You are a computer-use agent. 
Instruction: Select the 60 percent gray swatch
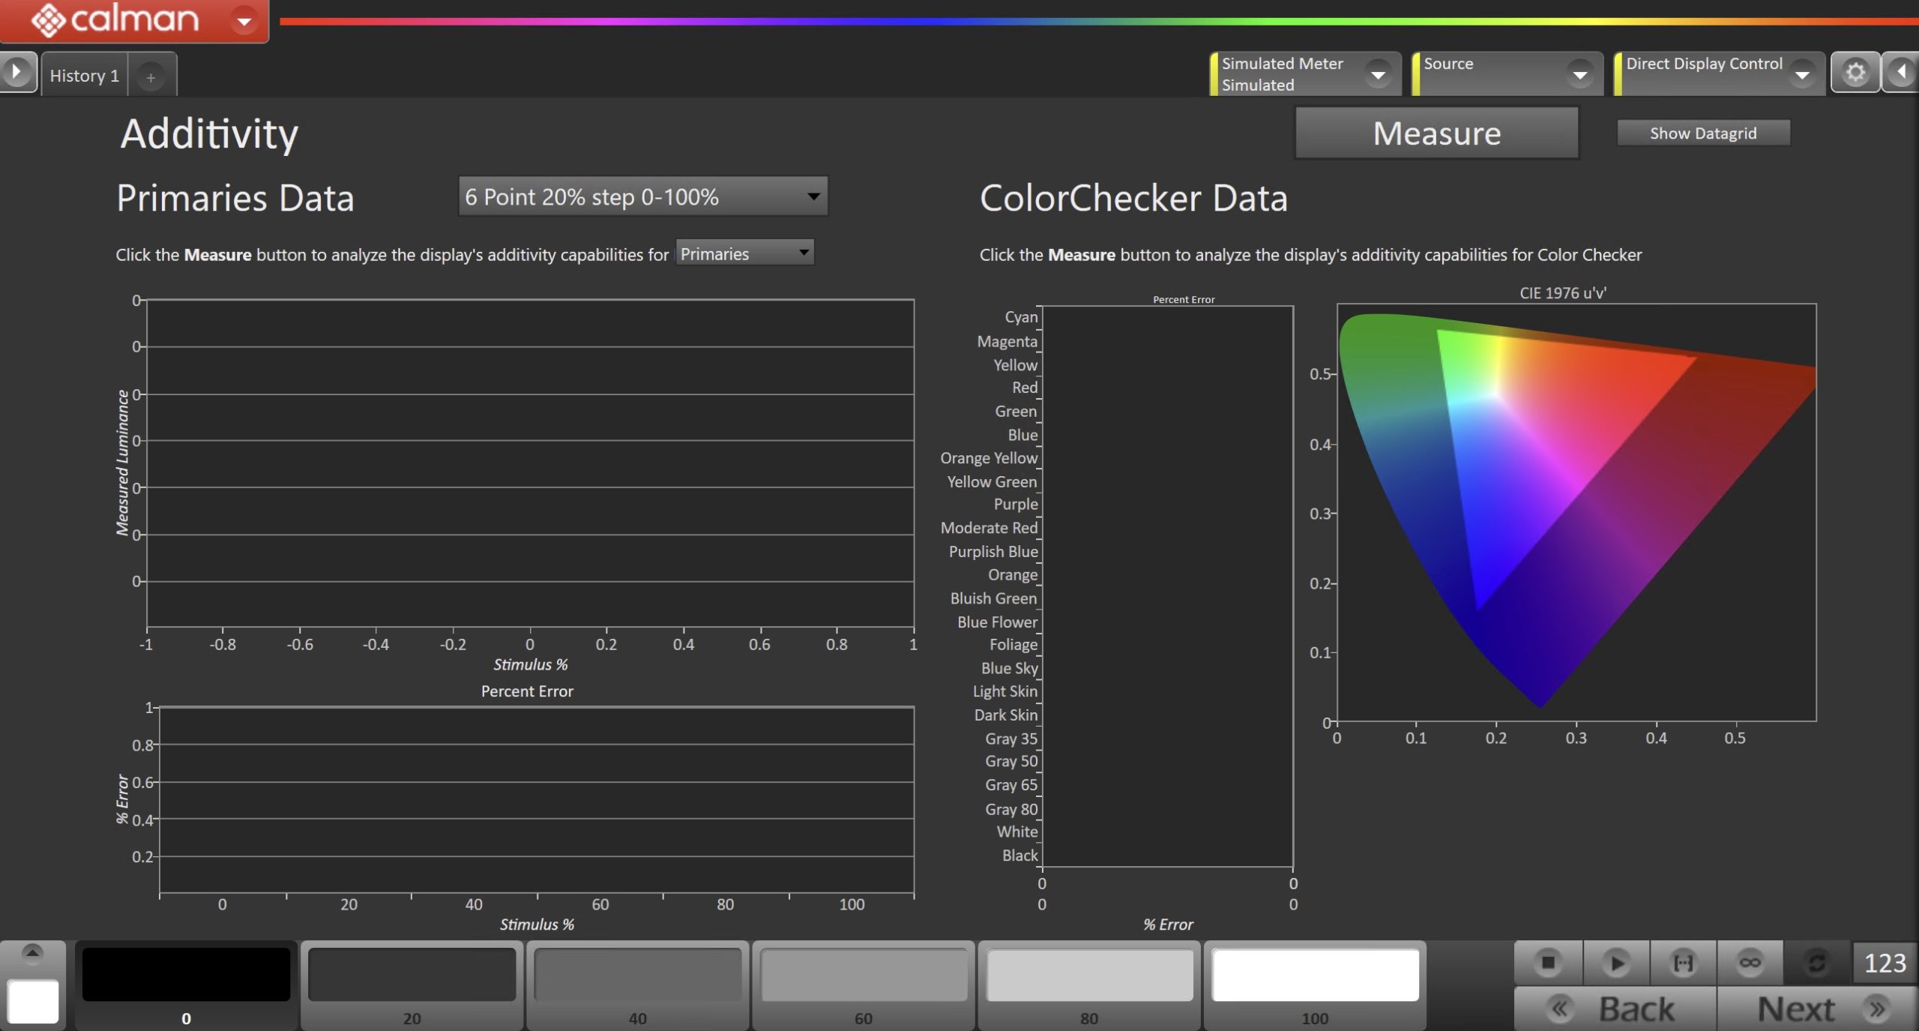pos(863,975)
